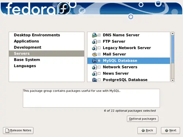The image size is (183, 137).
Task: Select the MySQL Database label
Action: coord(120,61)
